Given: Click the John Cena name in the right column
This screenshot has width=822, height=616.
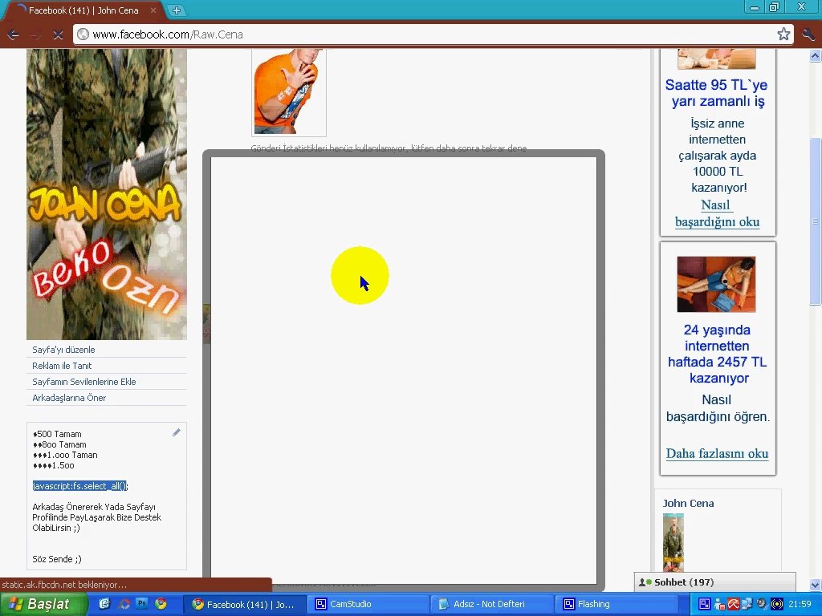Looking at the screenshot, I should pyautogui.click(x=688, y=503).
